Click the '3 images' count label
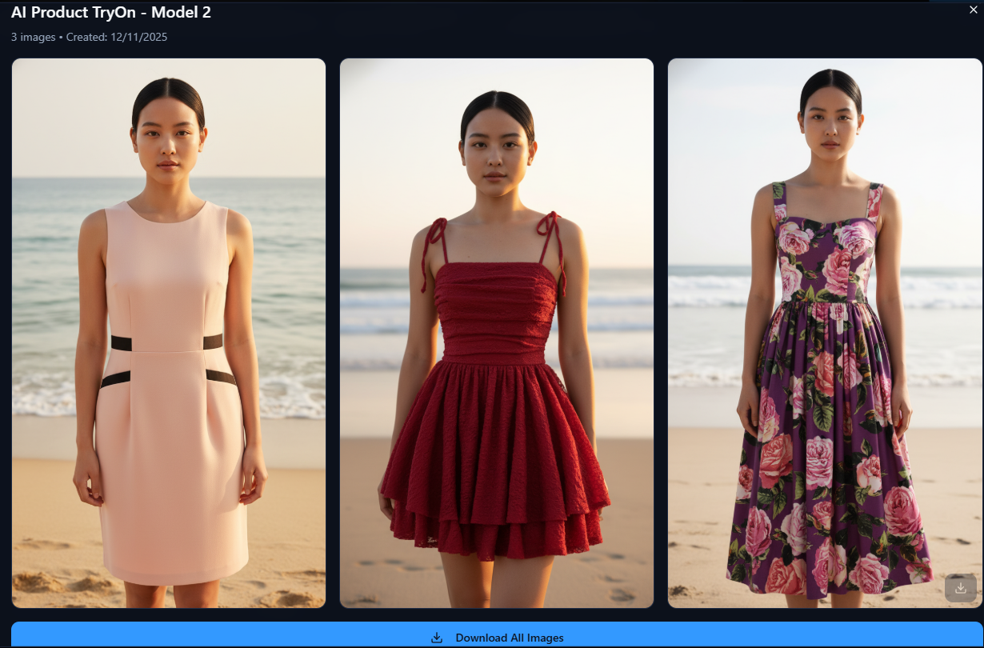The height and width of the screenshot is (648, 984). click(x=32, y=37)
